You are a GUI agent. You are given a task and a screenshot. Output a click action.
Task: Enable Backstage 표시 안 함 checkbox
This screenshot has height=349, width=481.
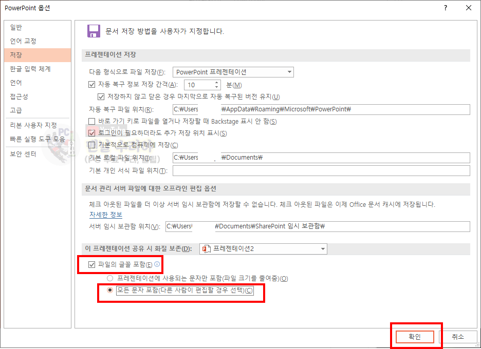click(x=91, y=121)
